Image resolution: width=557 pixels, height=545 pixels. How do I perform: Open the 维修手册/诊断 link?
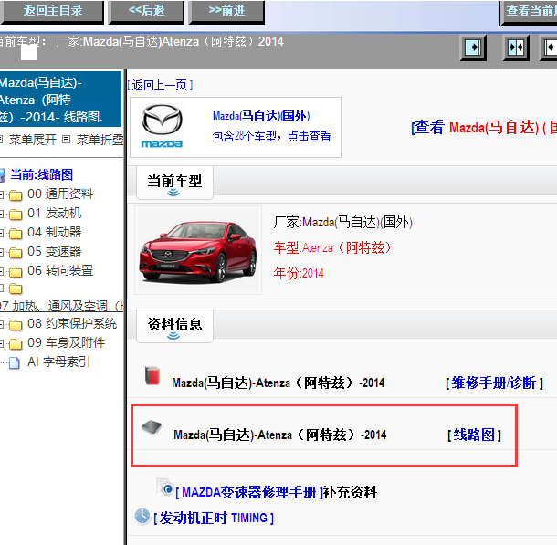pyautogui.click(x=495, y=383)
